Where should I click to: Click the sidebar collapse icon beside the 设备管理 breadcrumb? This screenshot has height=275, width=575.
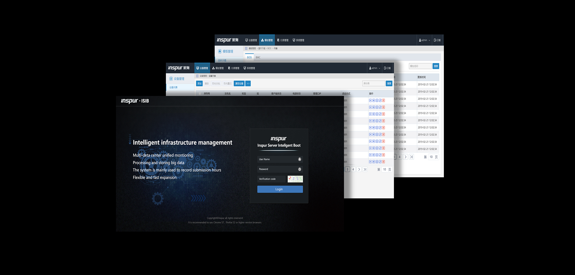point(197,76)
